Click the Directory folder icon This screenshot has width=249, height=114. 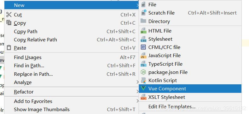pos(143,21)
